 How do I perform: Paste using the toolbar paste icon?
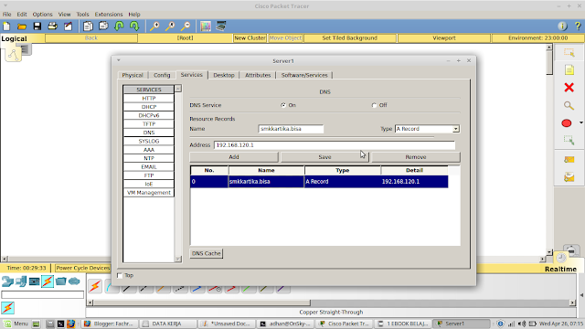(103, 27)
